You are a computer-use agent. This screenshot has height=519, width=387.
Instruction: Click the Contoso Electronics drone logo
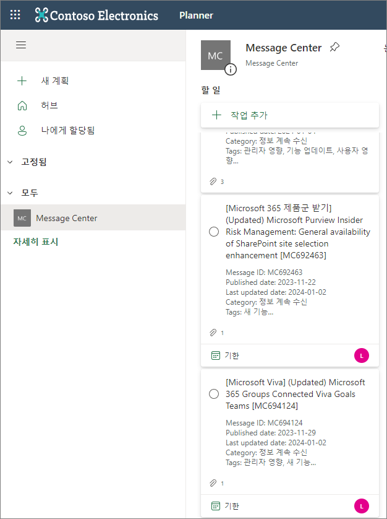pyautogui.click(x=41, y=15)
